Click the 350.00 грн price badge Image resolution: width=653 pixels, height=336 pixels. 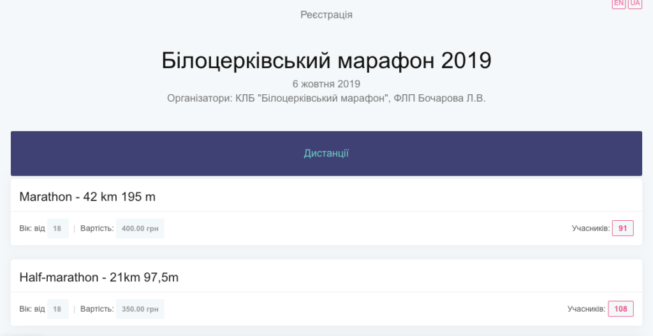(x=140, y=309)
